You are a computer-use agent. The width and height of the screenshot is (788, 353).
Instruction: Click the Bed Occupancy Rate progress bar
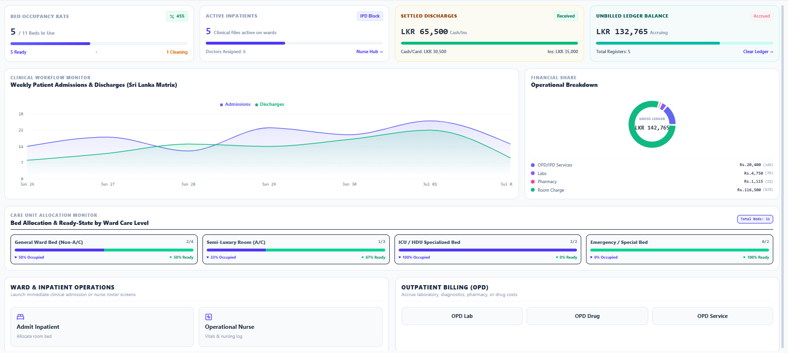click(x=99, y=44)
